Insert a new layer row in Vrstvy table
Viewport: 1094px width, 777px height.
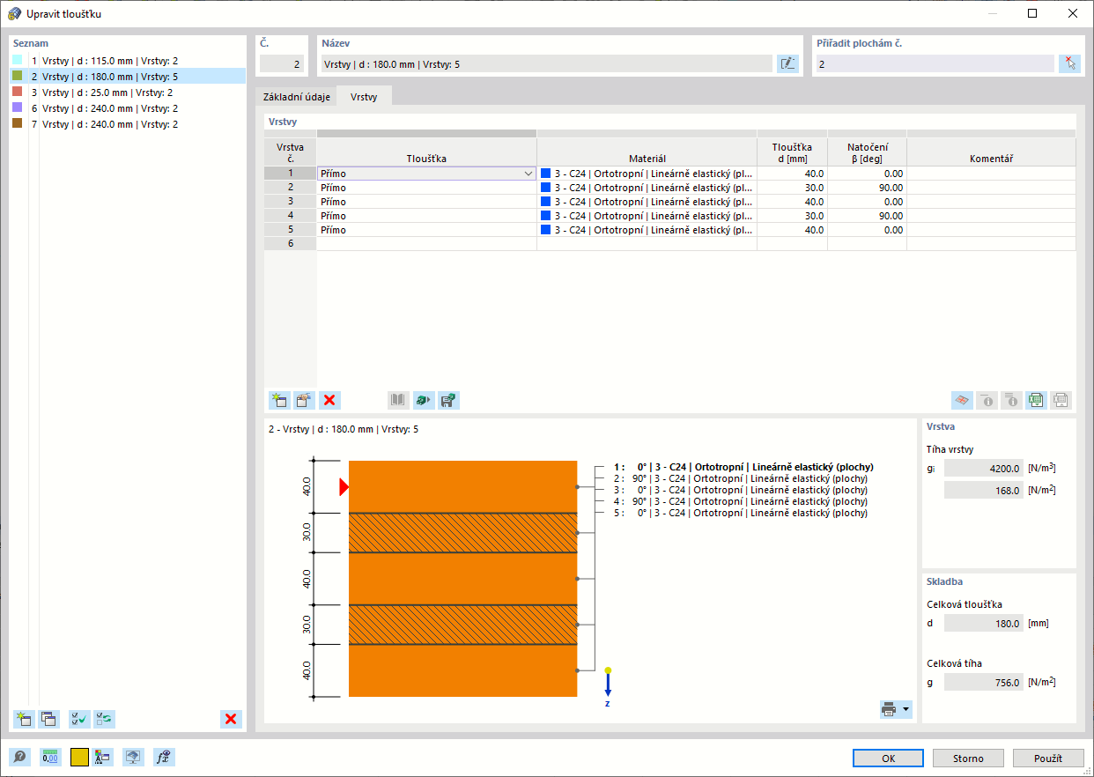280,400
